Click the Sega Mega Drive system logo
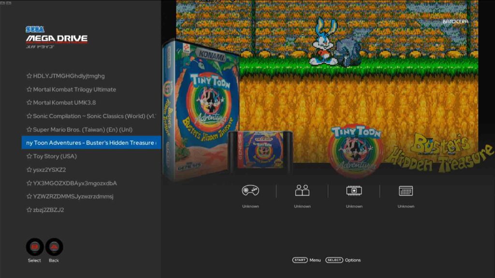The height and width of the screenshot is (278, 495). [x=57, y=37]
